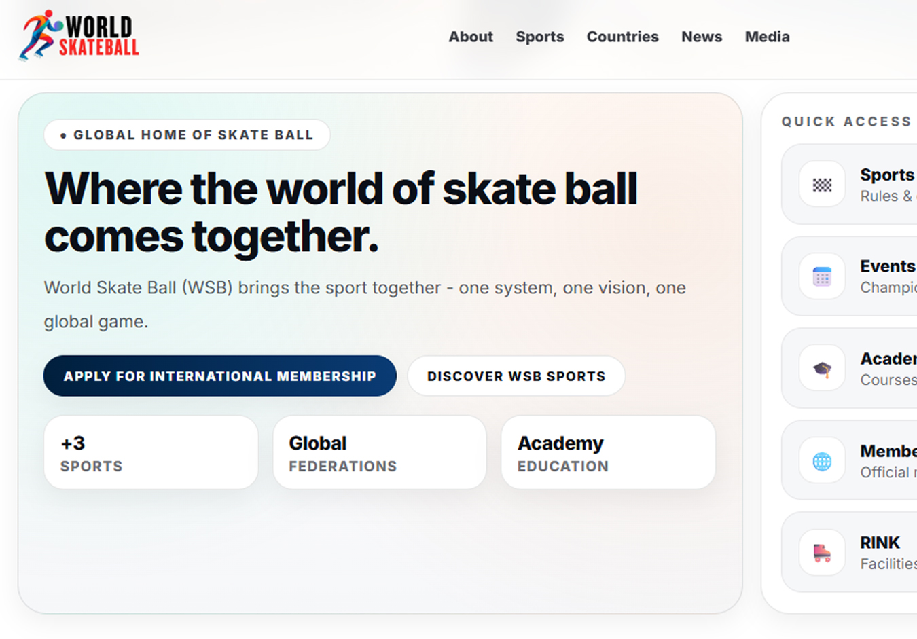917x639 pixels.
Task: Click Apply for International Membership button
Action: (x=220, y=376)
